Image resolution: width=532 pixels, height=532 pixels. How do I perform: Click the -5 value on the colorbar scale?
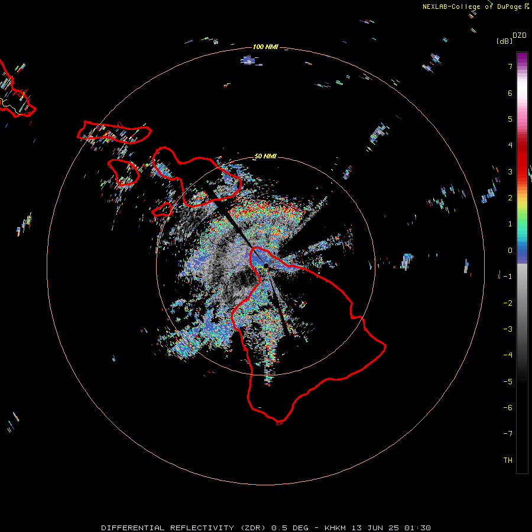pyautogui.click(x=508, y=382)
